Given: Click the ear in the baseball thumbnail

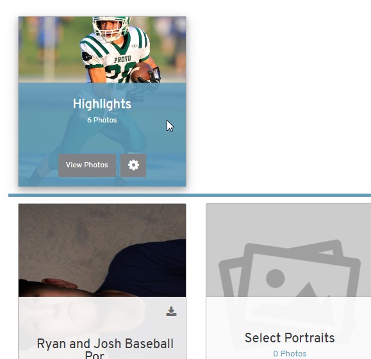Looking at the screenshot, I should click(x=59, y=283).
